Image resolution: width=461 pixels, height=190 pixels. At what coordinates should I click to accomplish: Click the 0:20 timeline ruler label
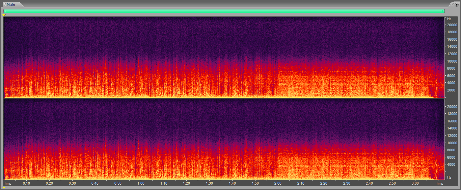[49, 183]
